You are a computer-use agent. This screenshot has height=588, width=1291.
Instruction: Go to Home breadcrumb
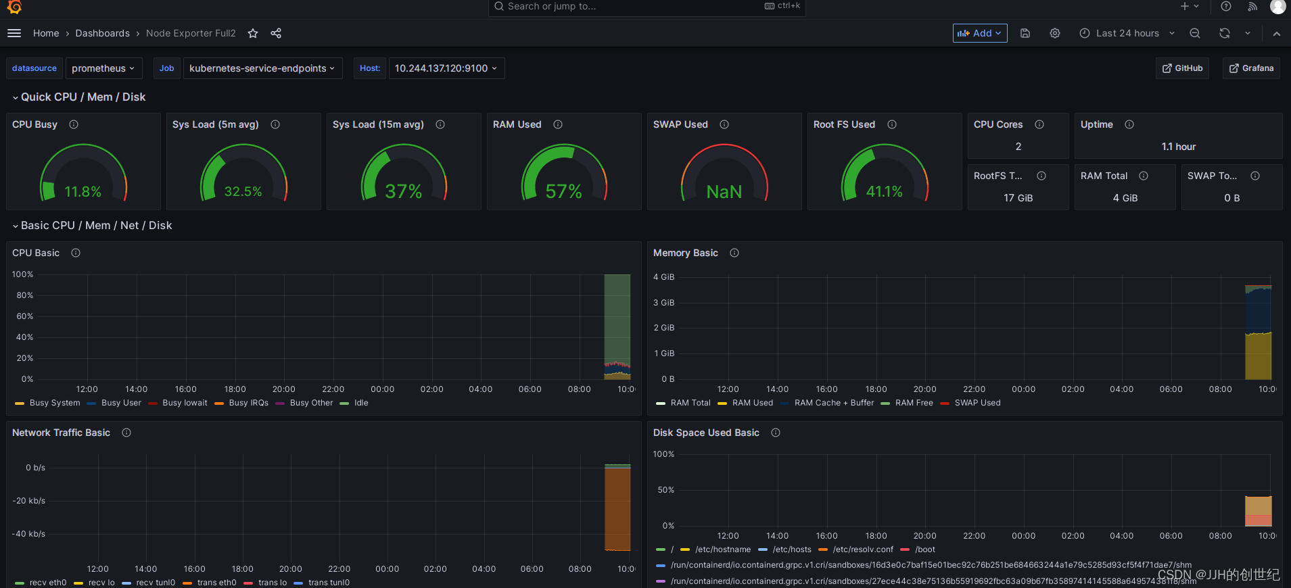(46, 33)
